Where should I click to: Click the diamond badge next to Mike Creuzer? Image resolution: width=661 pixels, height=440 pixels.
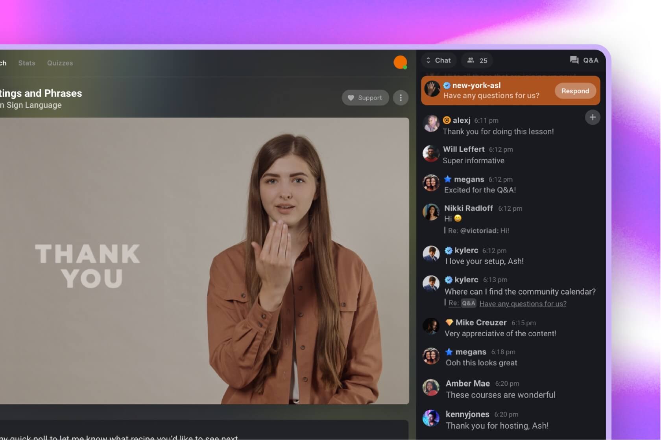pos(449,322)
